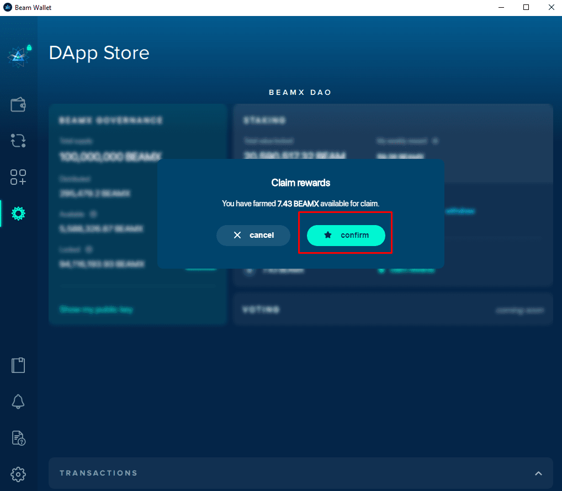Open Settings using the gear icon
This screenshot has height=491, width=562.
18,474
